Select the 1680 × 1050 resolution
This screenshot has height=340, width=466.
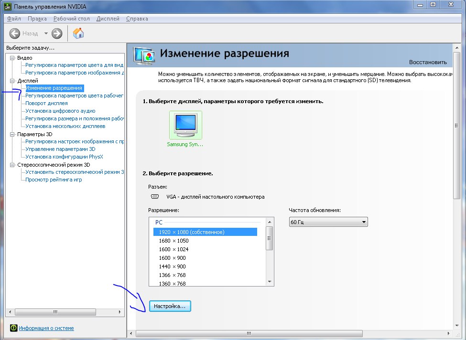(173, 241)
